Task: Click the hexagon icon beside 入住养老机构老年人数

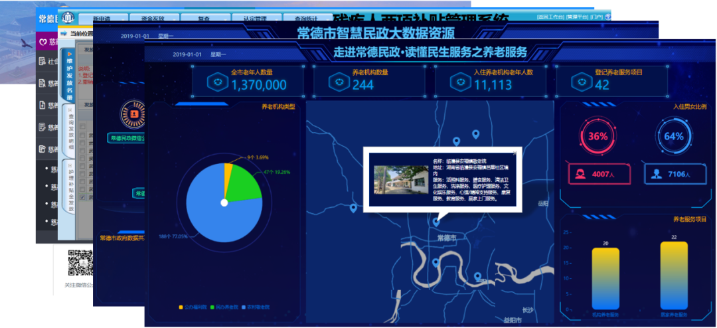Action: [x=460, y=81]
